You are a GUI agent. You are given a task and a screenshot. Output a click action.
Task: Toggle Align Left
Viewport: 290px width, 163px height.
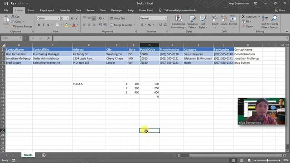[85, 25]
